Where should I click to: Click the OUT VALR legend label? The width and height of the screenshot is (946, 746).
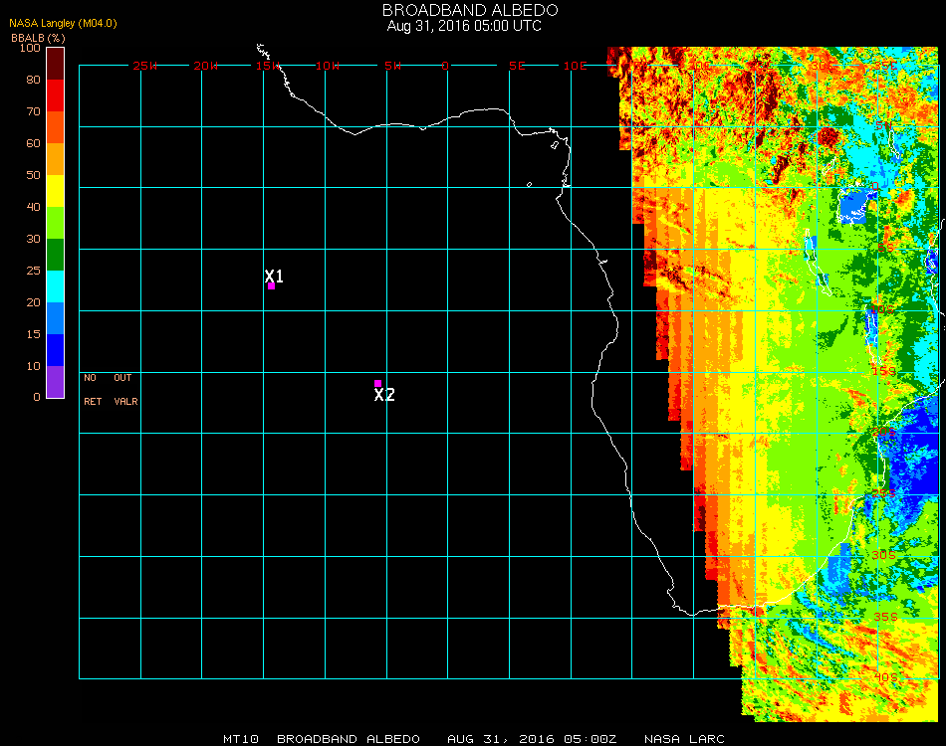click(x=125, y=390)
